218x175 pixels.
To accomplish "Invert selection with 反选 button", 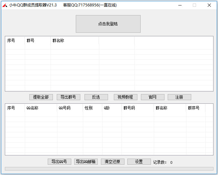I will click(x=96, y=97).
